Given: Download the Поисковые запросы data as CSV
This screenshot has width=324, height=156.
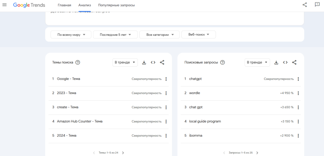Looking at the screenshot, I should point(276,62).
